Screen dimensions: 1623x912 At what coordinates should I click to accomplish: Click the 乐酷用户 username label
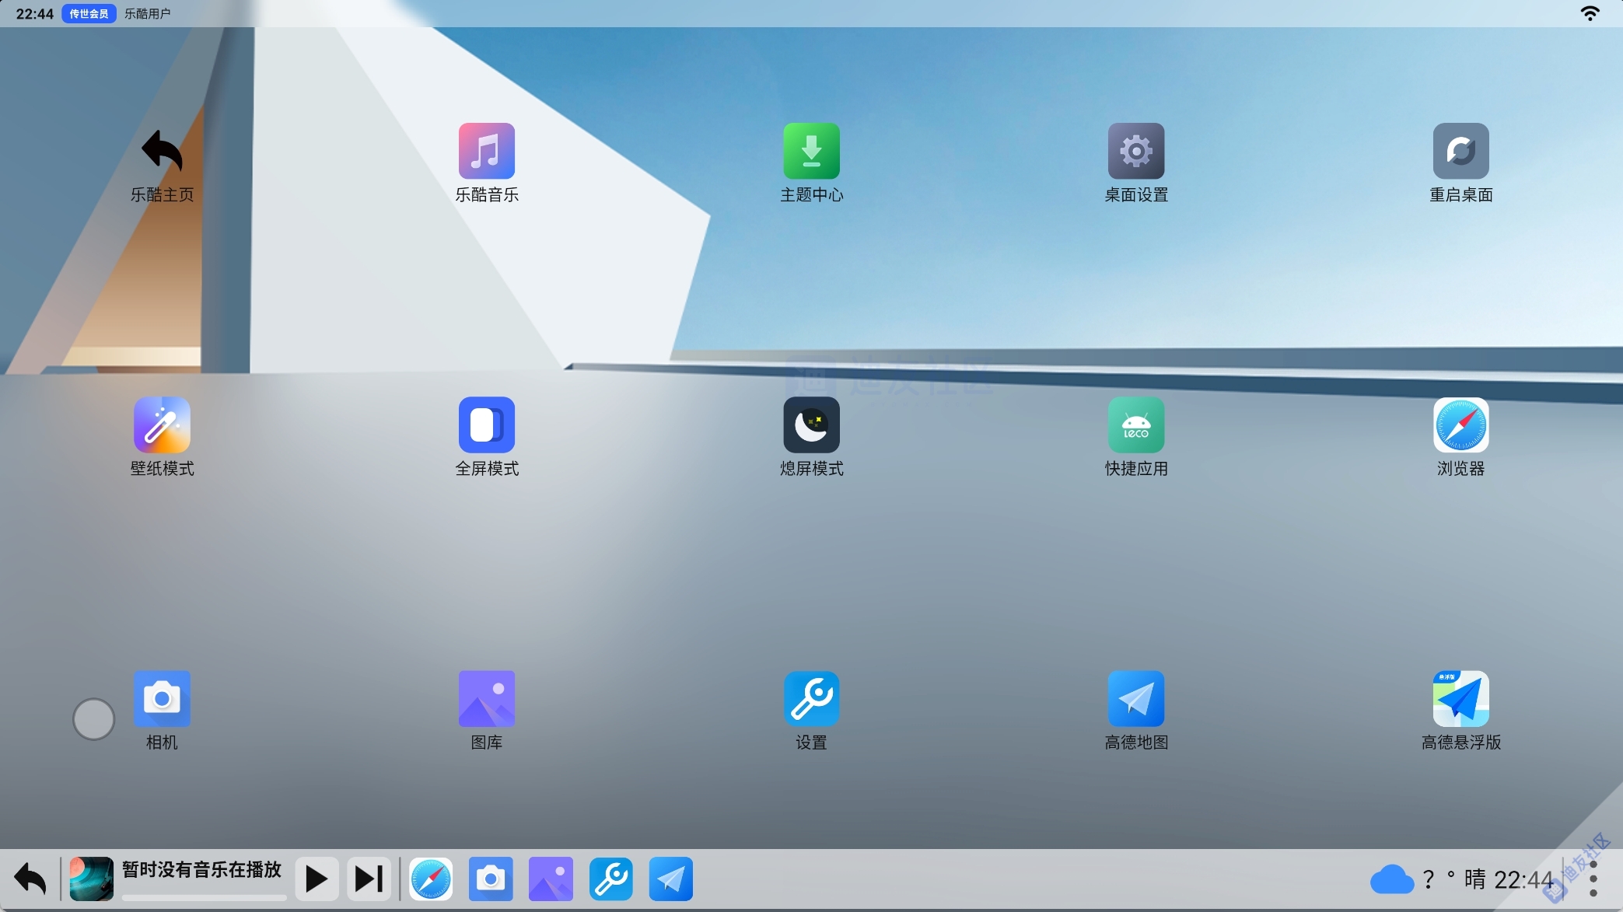(148, 14)
